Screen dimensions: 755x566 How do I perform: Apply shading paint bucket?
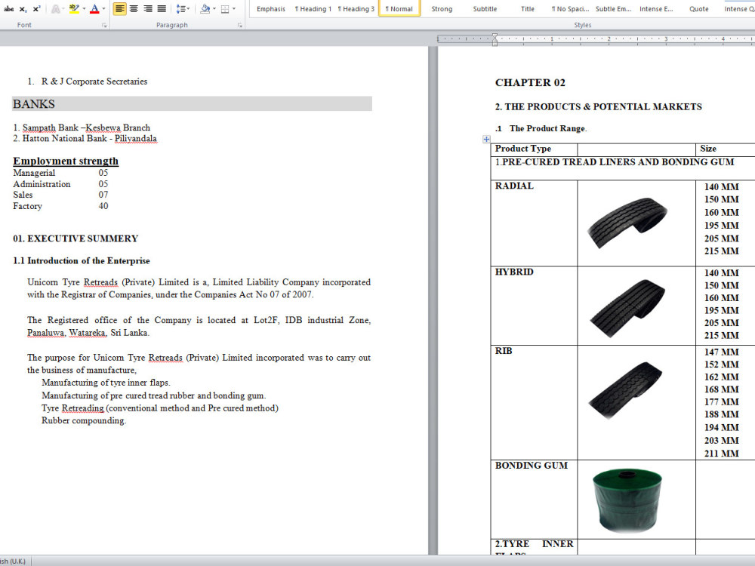click(205, 8)
